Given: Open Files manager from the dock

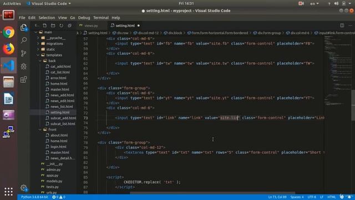Looking at the screenshot, I should click(x=9, y=82).
